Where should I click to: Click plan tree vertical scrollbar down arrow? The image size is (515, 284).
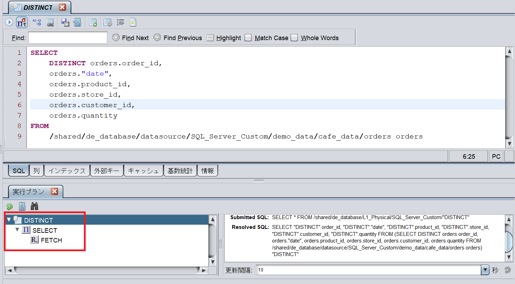pos(212,262)
